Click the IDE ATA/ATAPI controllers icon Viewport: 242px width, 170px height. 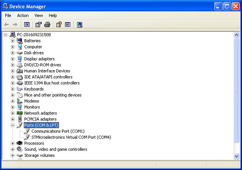(x=20, y=77)
